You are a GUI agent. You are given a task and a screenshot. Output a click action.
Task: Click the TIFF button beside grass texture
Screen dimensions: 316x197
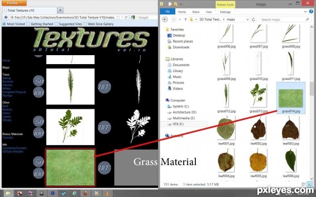point(104,168)
